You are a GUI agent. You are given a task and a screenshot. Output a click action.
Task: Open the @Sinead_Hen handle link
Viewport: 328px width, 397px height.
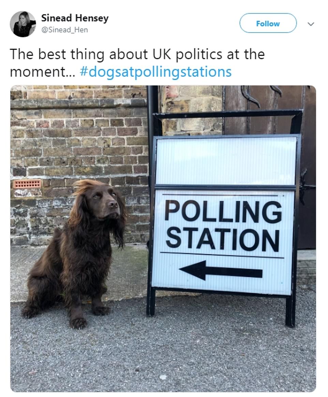coord(64,30)
